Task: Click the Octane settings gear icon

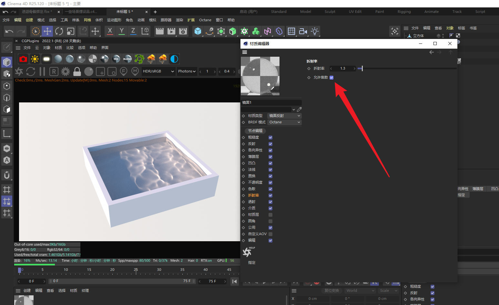Action: [66, 71]
